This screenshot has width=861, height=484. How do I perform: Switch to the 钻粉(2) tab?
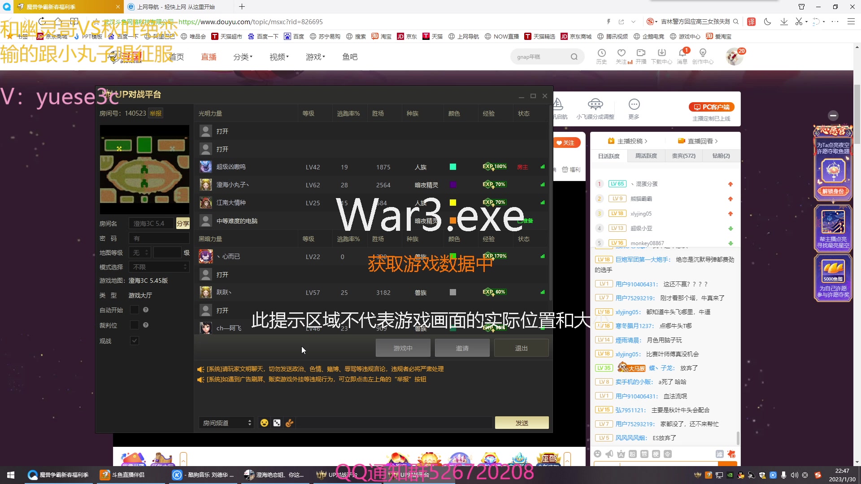click(721, 156)
